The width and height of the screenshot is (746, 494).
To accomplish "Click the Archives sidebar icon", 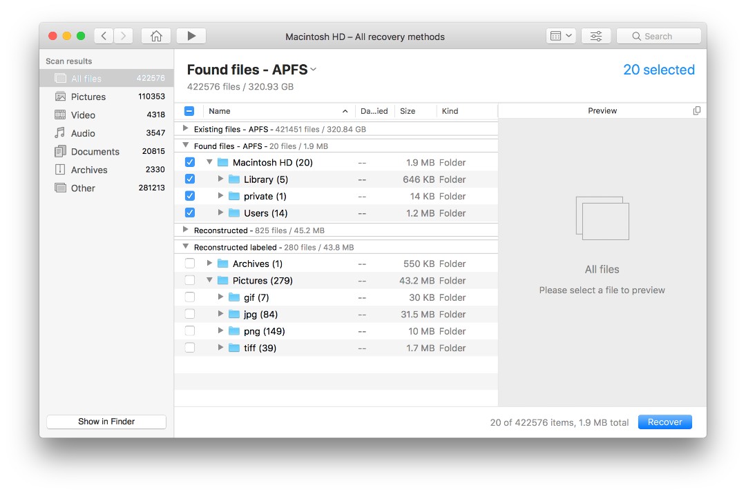I will click(x=60, y=169).
